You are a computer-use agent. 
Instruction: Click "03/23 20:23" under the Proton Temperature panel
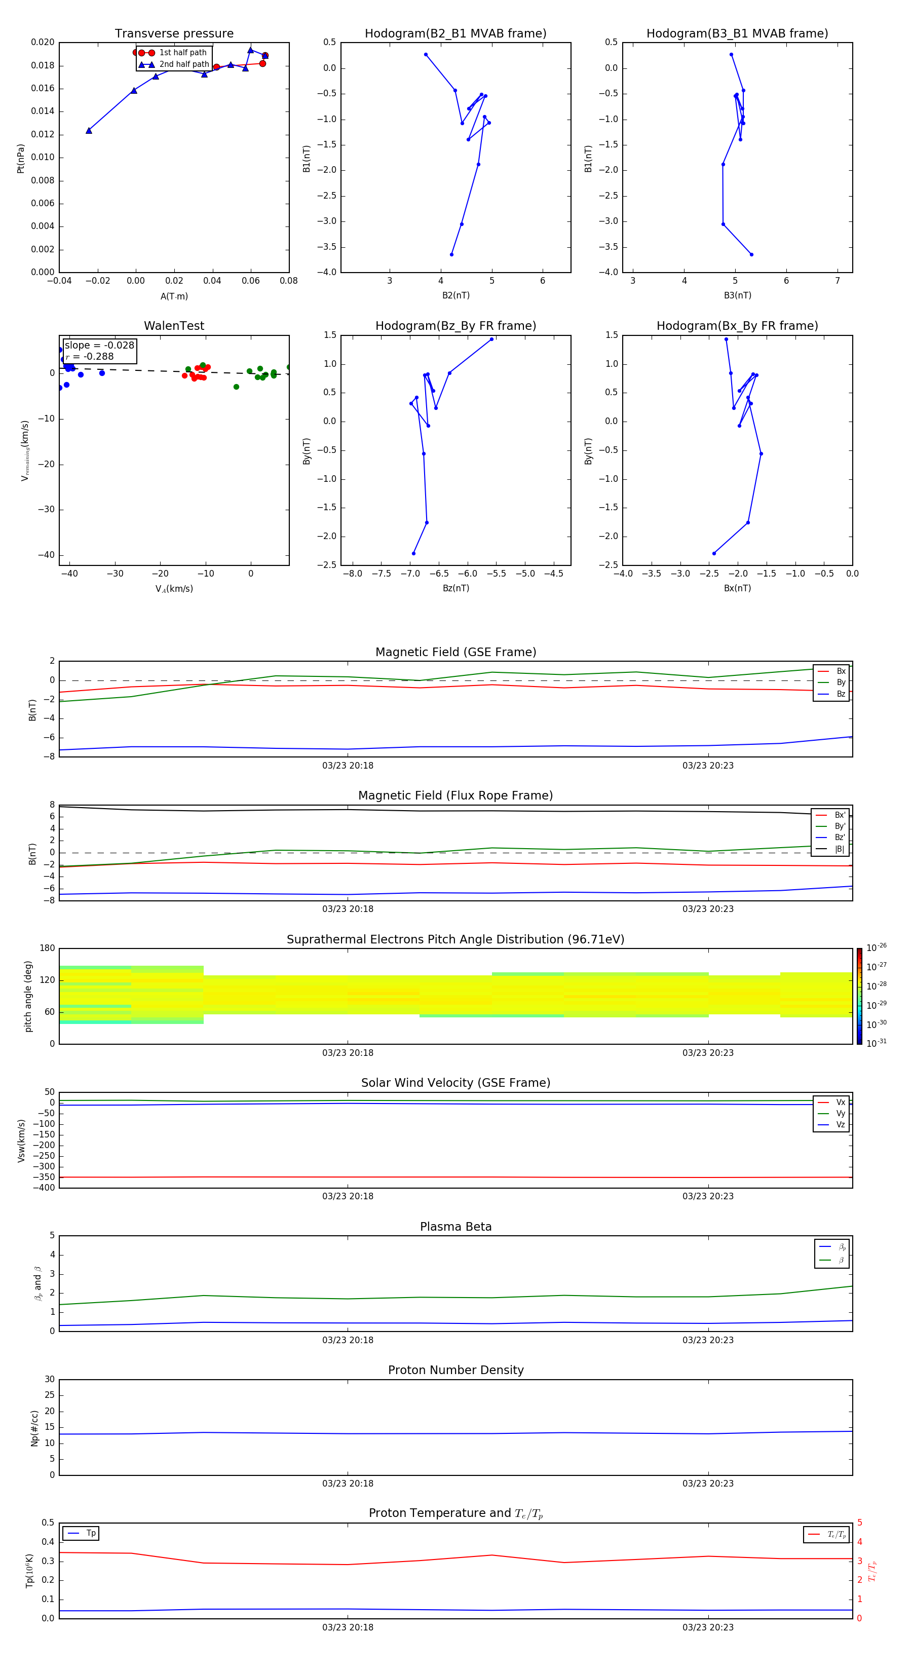708,1627
